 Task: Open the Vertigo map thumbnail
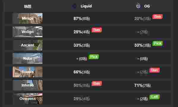coord(28,32)
